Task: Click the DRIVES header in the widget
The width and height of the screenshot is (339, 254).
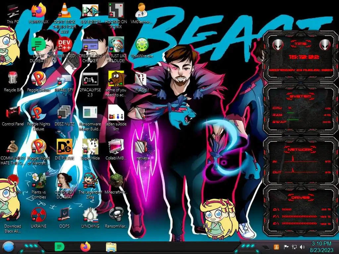Action: [x=300, y=198]
